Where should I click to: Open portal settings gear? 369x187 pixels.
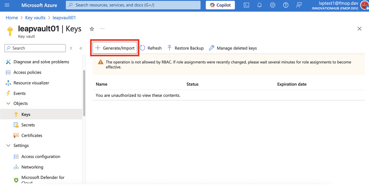[273, 5]
